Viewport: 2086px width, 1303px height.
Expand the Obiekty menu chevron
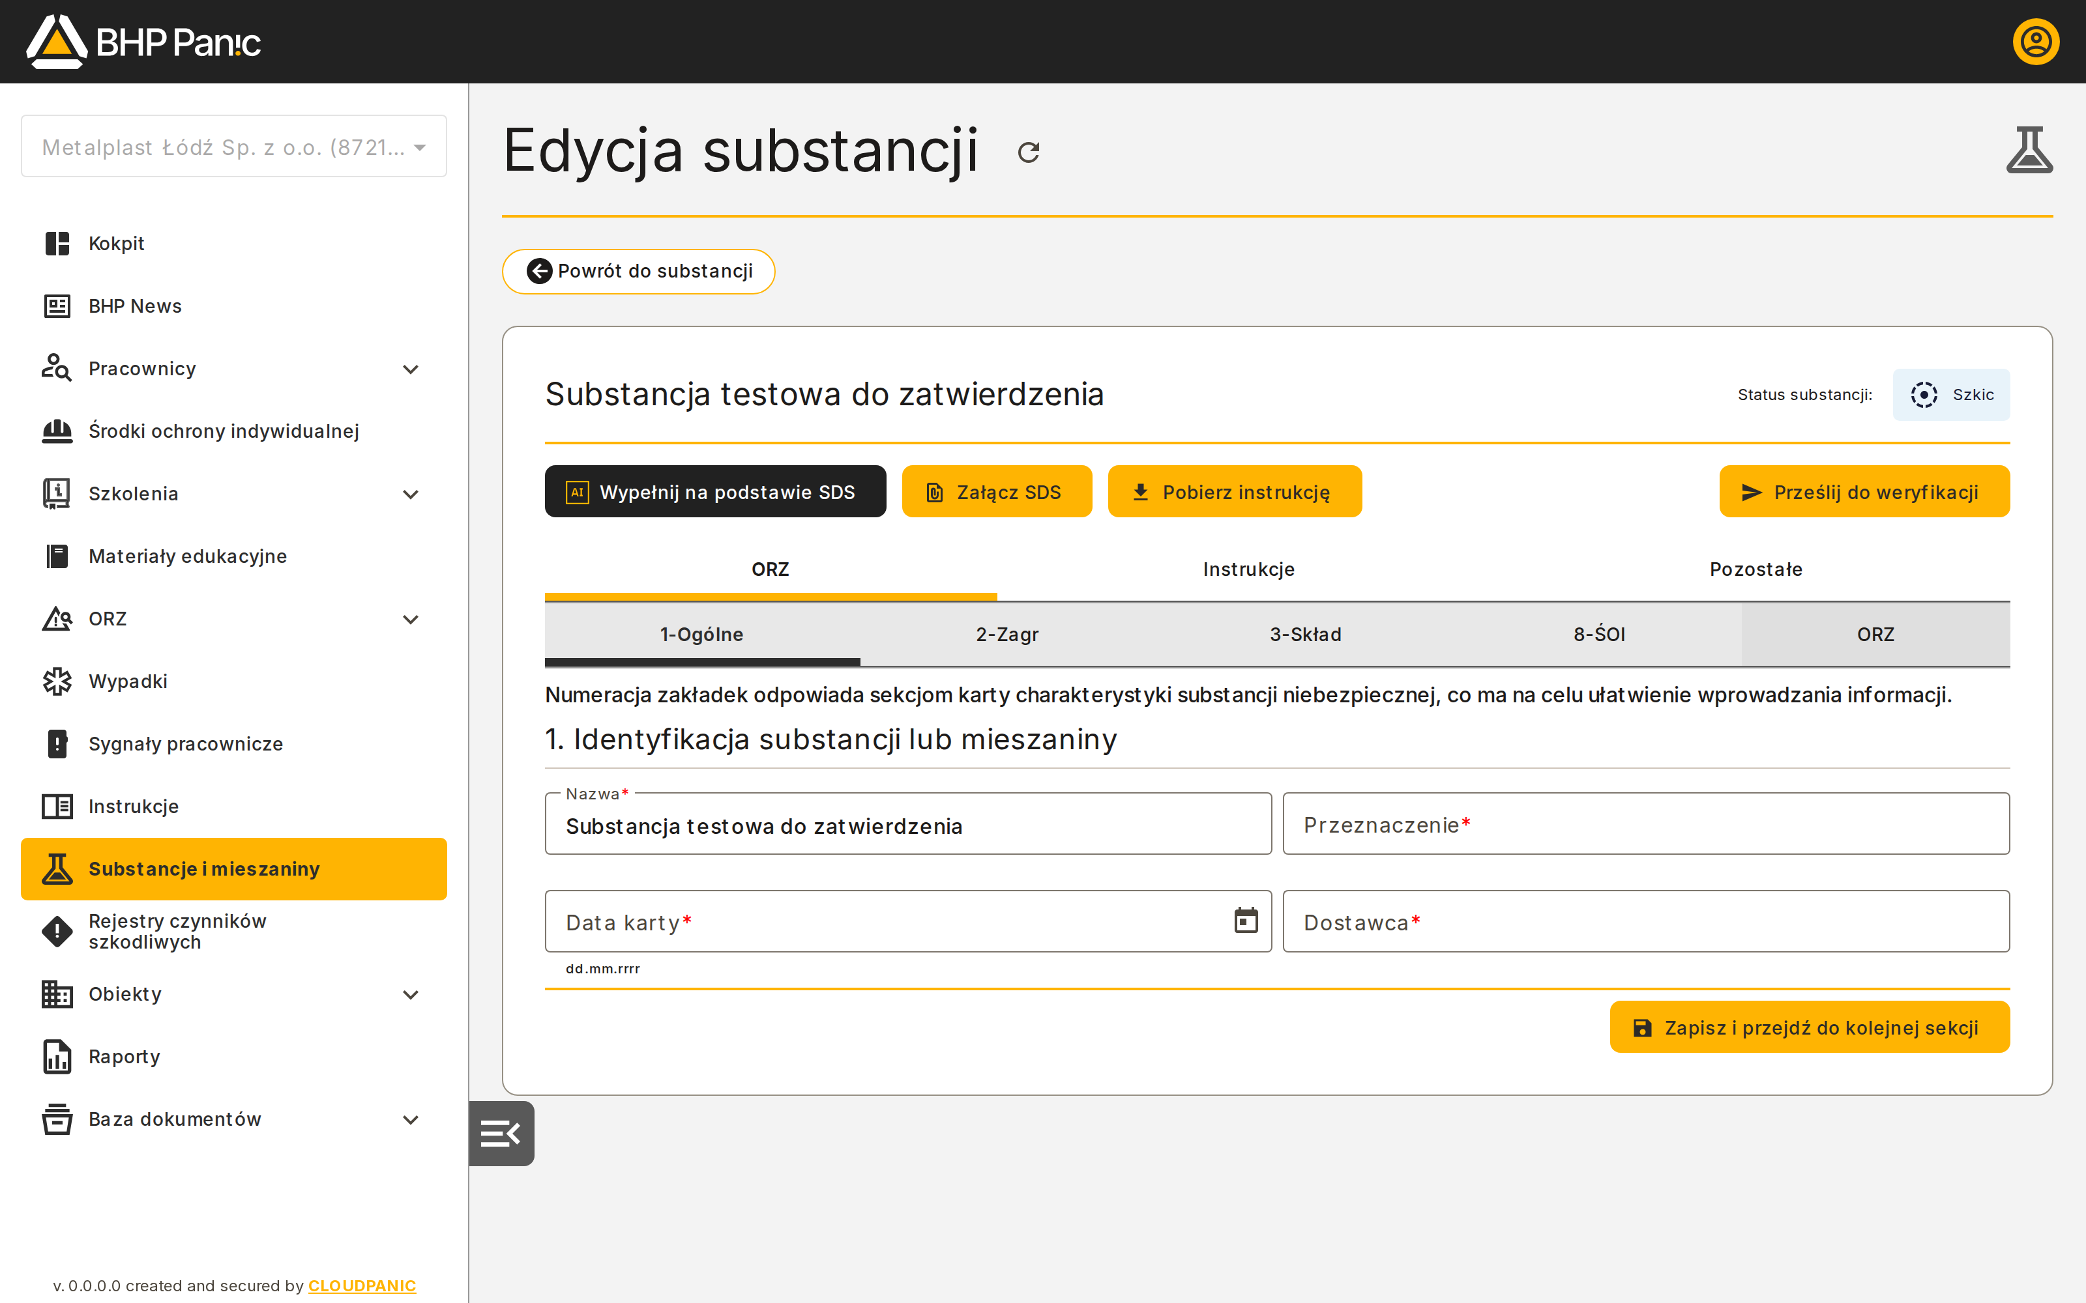(411, 994)
